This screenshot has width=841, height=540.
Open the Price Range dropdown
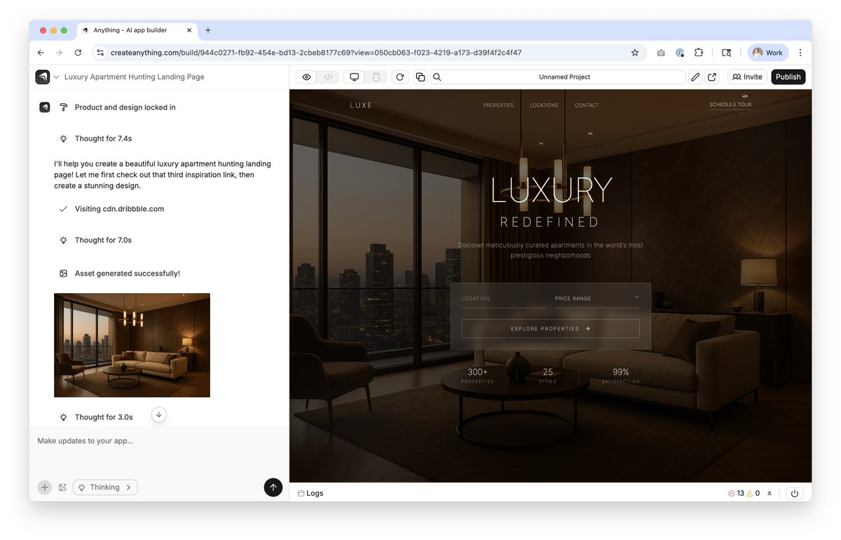597,299
